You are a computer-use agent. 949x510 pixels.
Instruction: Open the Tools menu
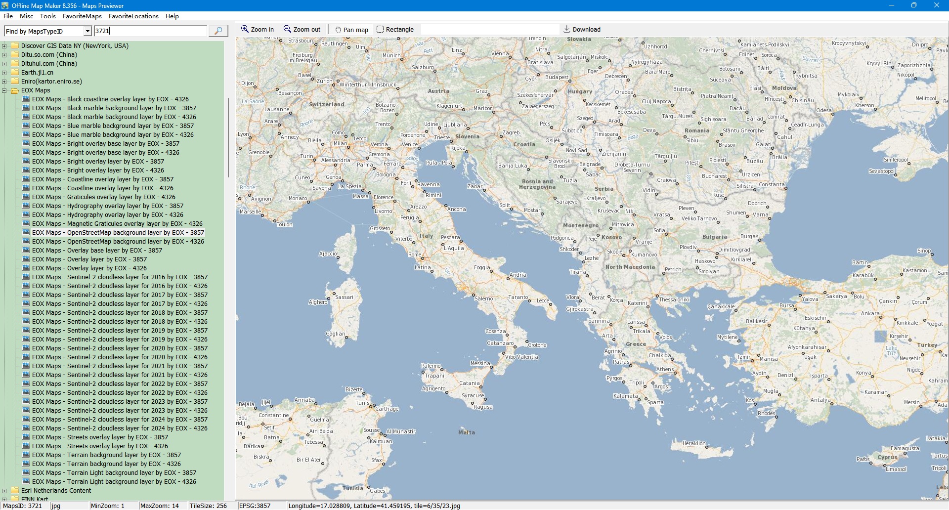[47, 16]
